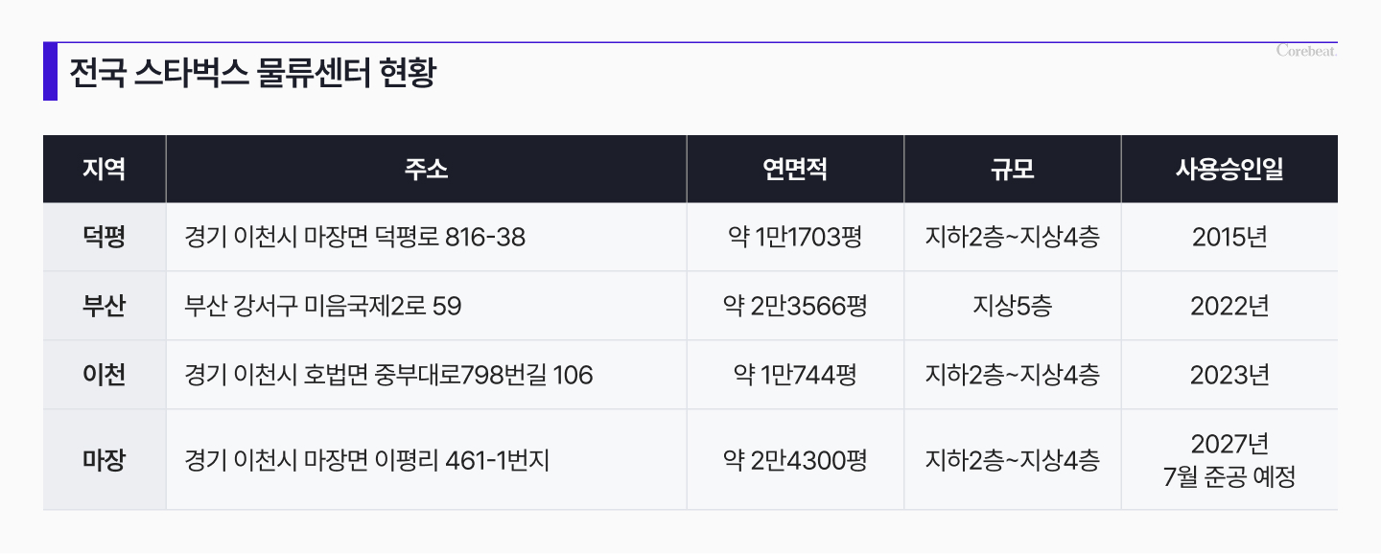Click address 경기 이천시 마장면 이평리 461-1번지
This screenshot has height=554, width=1381.
[x=367, y=460]
